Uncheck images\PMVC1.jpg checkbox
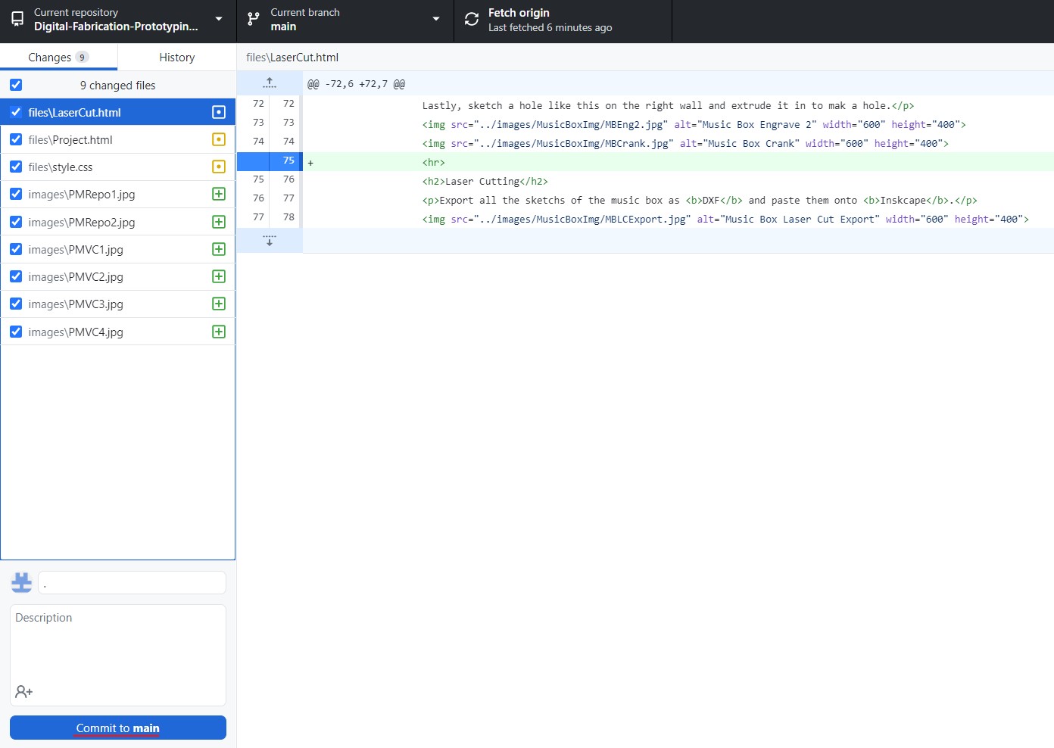Viewport: 1054px width, 748px height. point(16,249)
